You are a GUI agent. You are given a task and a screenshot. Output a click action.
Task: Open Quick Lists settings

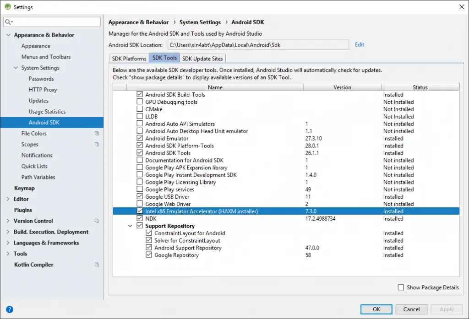point(34,166)
